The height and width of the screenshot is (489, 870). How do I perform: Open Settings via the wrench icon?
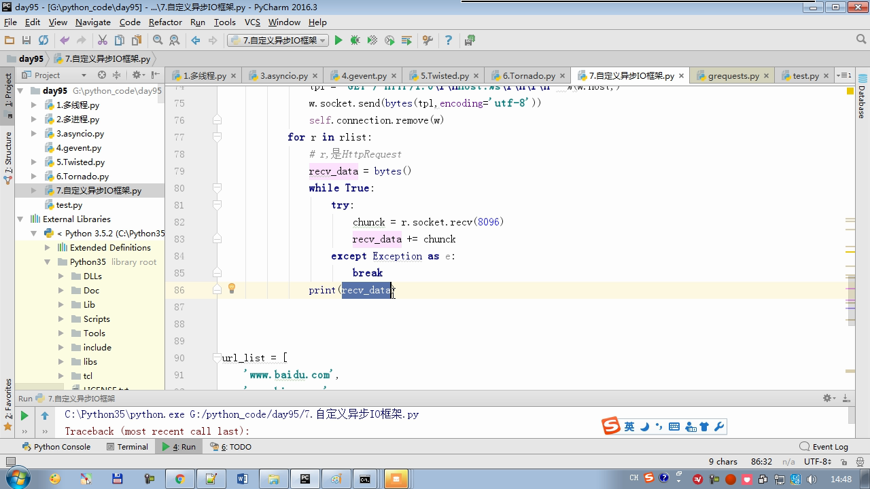point(428,41)
